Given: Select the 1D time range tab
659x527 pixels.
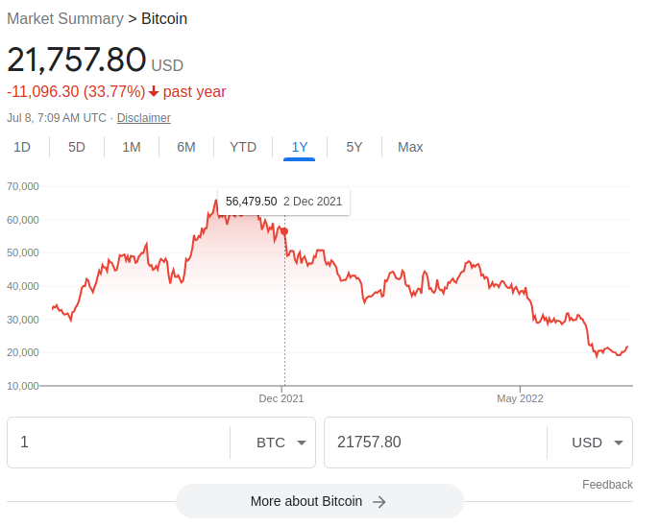Looking at the screenshot, I should 22,147.
